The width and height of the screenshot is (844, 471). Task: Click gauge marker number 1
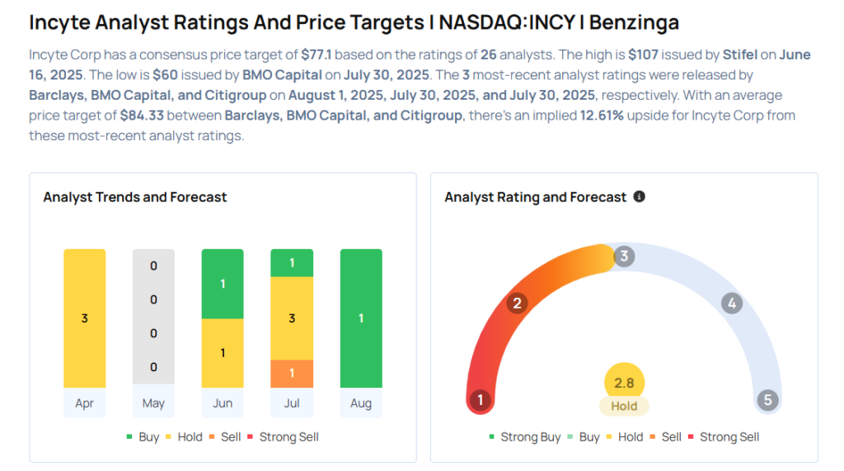point(481,400)
